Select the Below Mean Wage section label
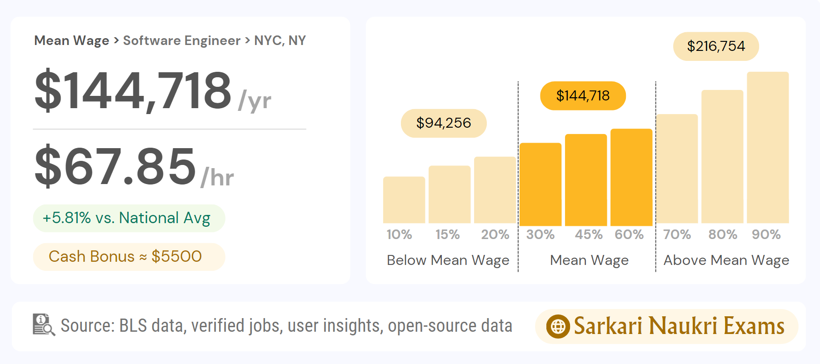The width and height of the screenshot is (820, 364). pos(448,260)
